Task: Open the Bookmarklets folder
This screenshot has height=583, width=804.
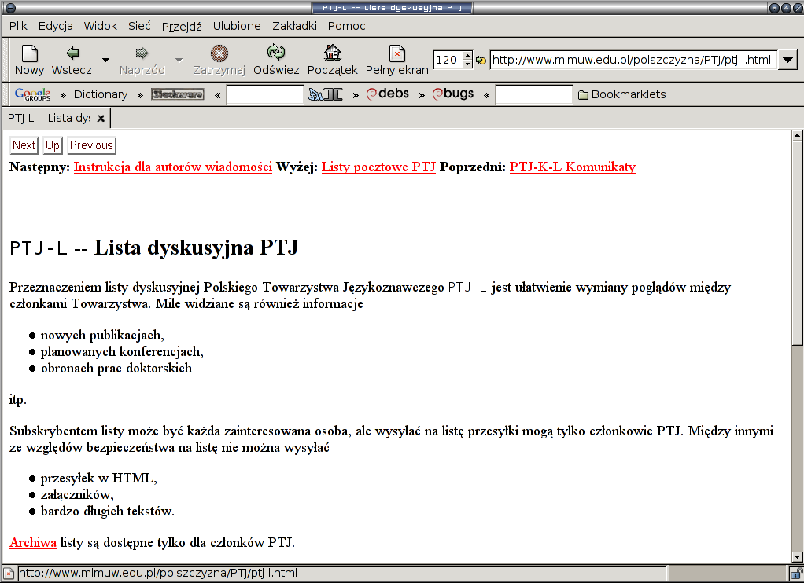Action: pos(622,94)
